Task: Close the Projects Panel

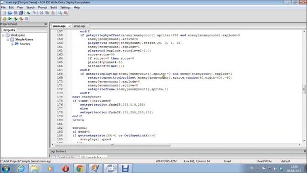Action: coord(46,24)
